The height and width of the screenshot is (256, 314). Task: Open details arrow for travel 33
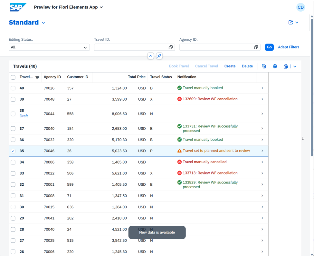click(262, 173)
